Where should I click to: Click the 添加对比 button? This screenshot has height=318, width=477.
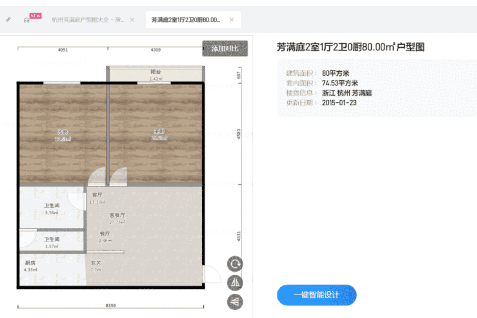point(225,49)
